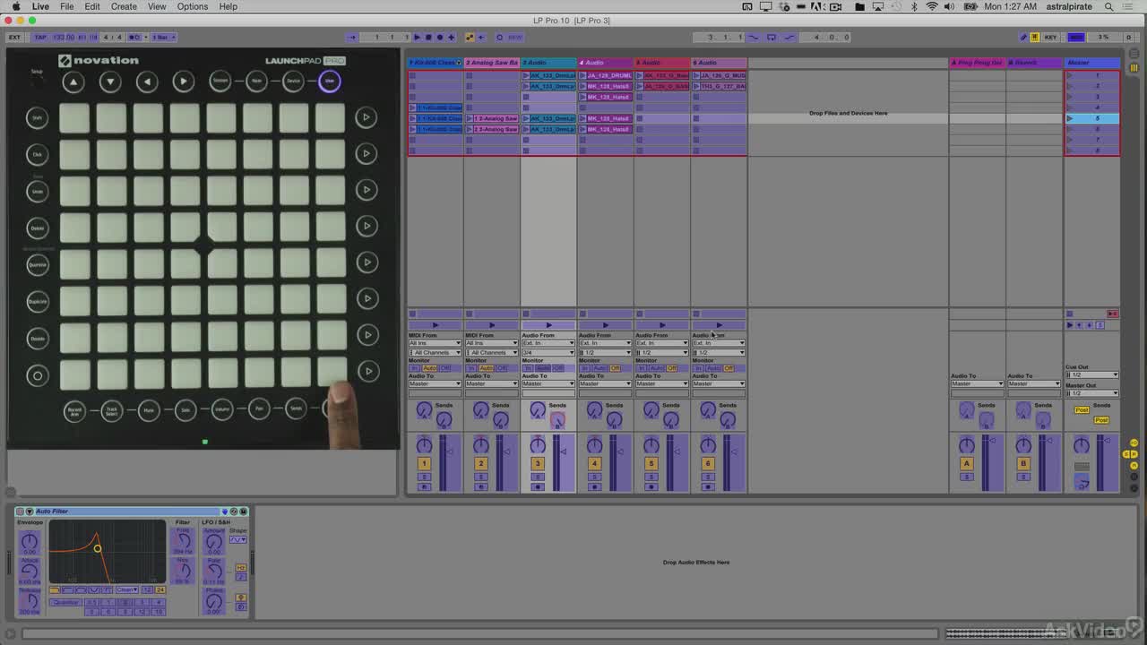Image resolution: width=1147 pixels, height=645 pixels.
Task: Open track 1 MIDI From dropdown
Action: (x=435, y=343)
